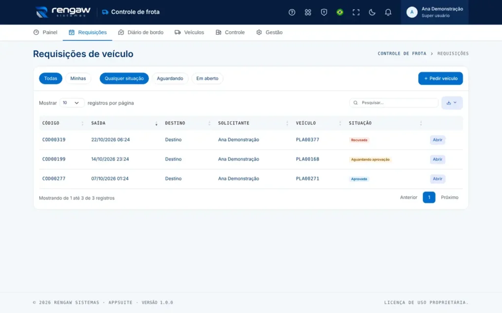This screenshot has width=502, height=313.
Task: Select the Qualquer situação filter
Action: 124,78
